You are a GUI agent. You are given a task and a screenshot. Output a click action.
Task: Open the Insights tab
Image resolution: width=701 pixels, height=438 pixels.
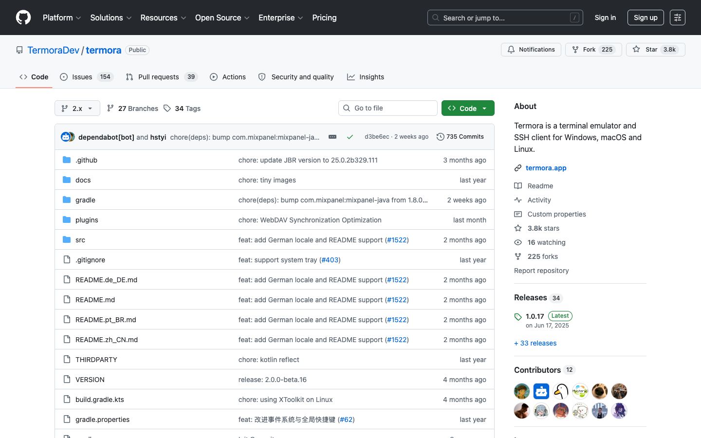366,77
